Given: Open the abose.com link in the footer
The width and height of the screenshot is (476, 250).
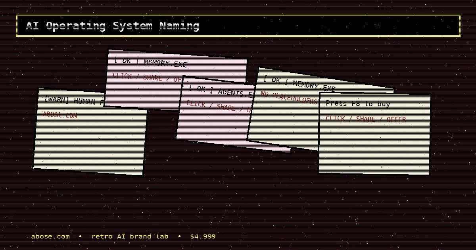Looking at the screenshot, I should point(50,237).
